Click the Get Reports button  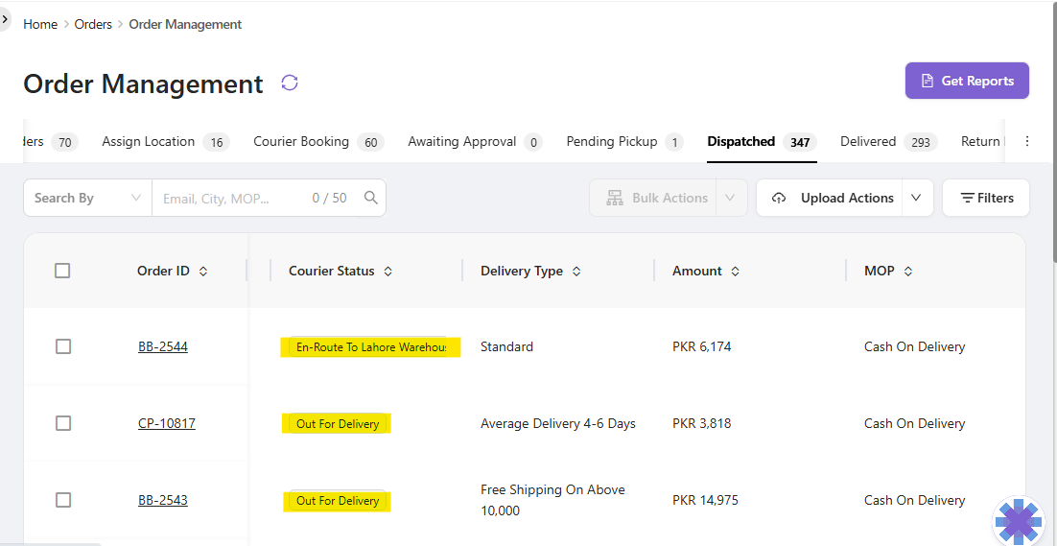[967, 81]
